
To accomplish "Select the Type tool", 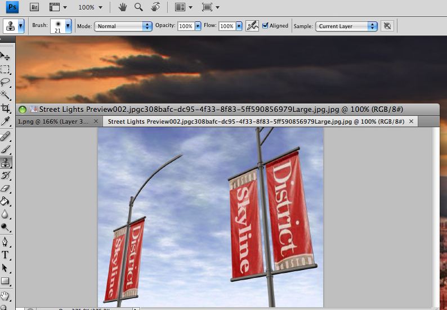I will point(6,255).
